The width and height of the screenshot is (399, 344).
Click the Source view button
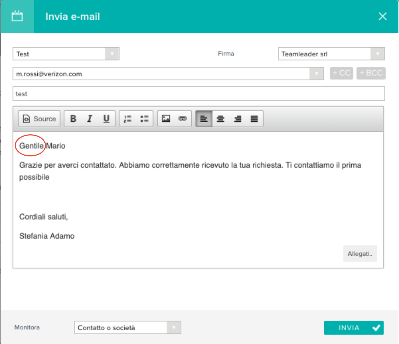39,119
